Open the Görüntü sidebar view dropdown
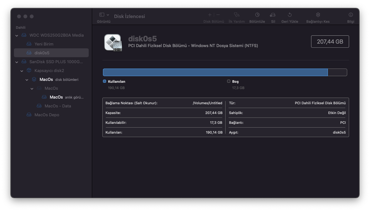The width and height of the screenshot is (370, 211). click(104, 15)
